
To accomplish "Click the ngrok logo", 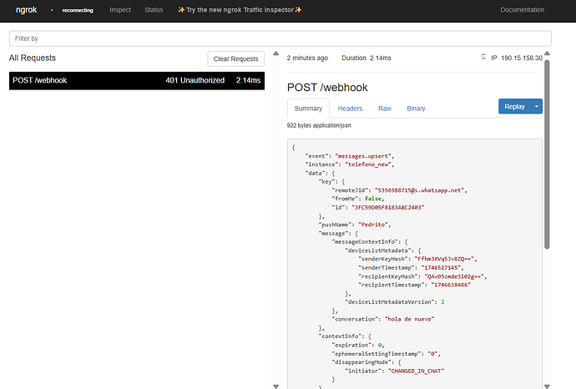I will click(x=26, y=10).
